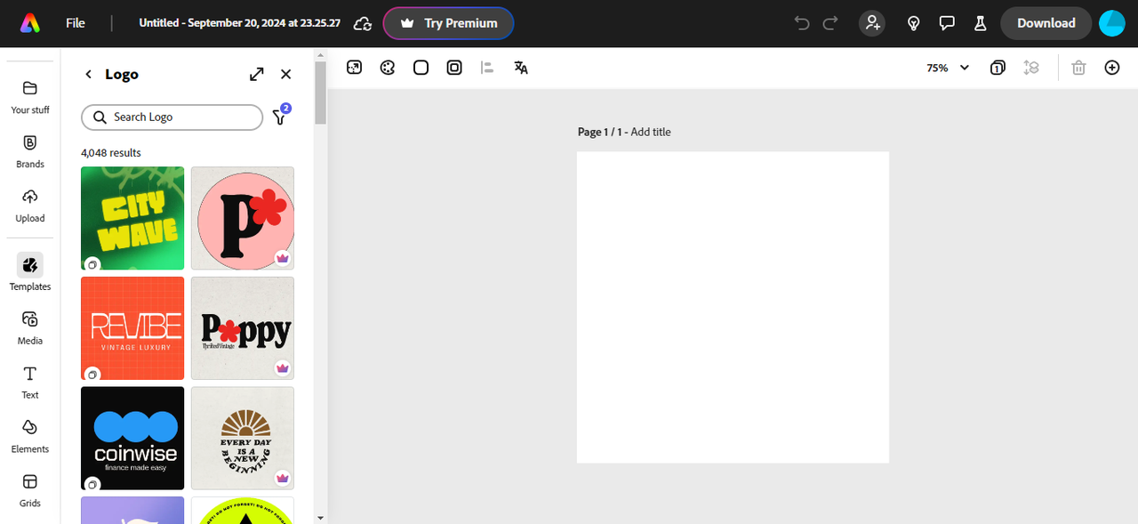Select the Poppy logo template

pos(243,328)
